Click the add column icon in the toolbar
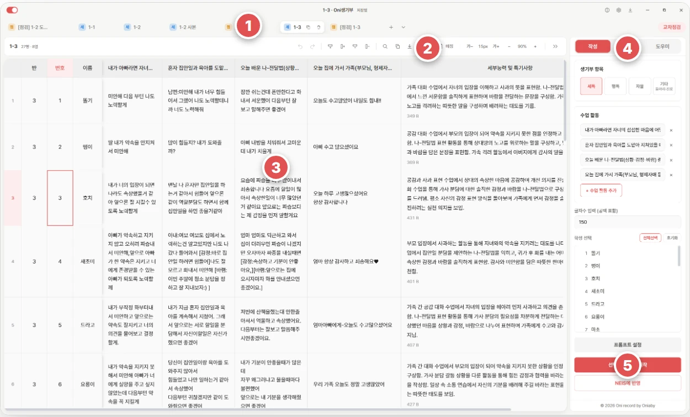 coord(342,46)
